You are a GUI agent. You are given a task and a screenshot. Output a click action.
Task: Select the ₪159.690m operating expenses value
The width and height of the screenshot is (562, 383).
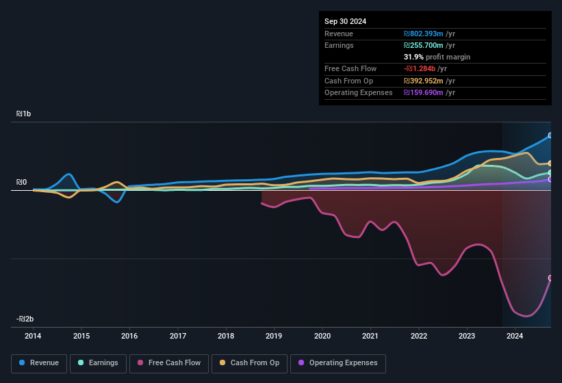click(423, 92)
